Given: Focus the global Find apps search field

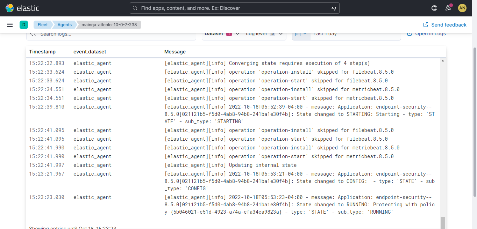Looking at the screenshot, I should (x=234, y=8).
